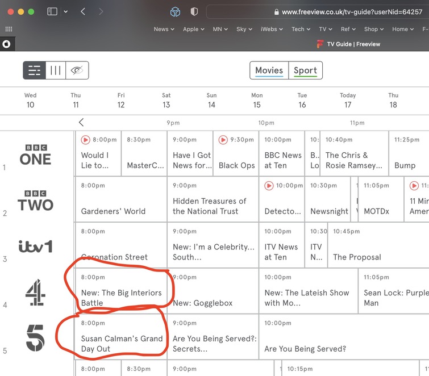Open Newsnight 10:30pm listing
This screenshot has height=376, width=429.
(x=327, y=199)
